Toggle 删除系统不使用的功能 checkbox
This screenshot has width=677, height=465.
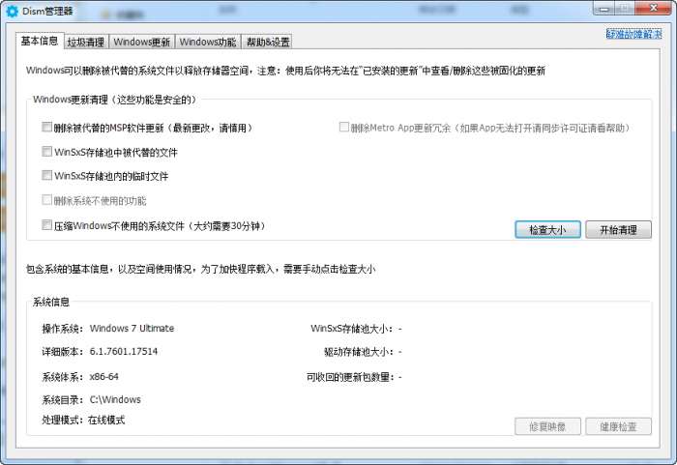46,200
